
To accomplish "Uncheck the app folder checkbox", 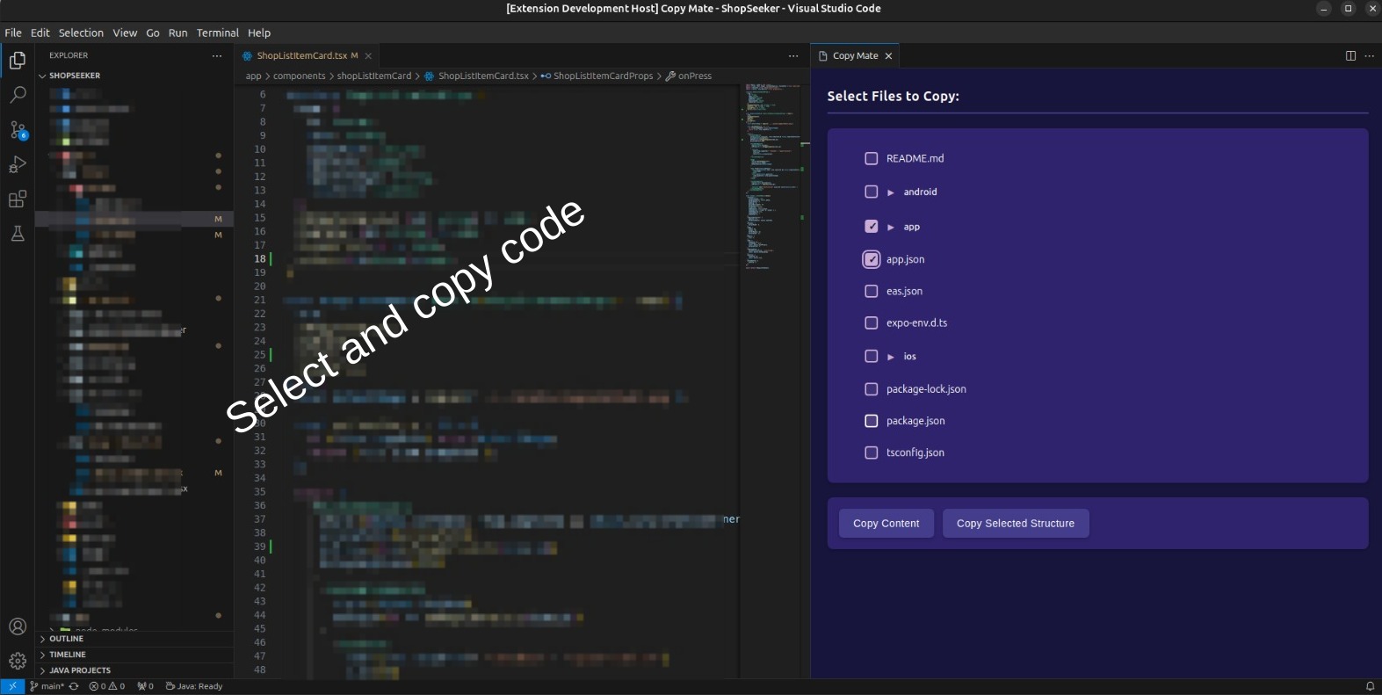I will 872,227.
